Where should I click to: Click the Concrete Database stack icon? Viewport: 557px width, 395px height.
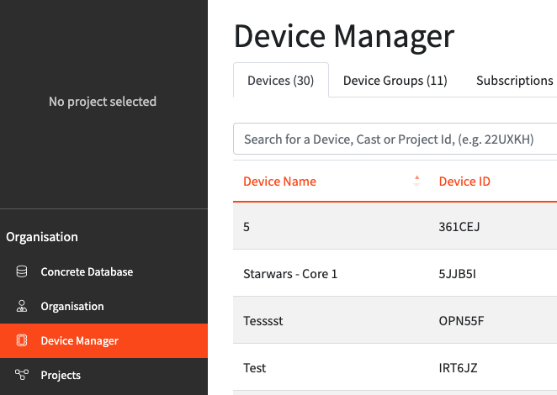22,272
